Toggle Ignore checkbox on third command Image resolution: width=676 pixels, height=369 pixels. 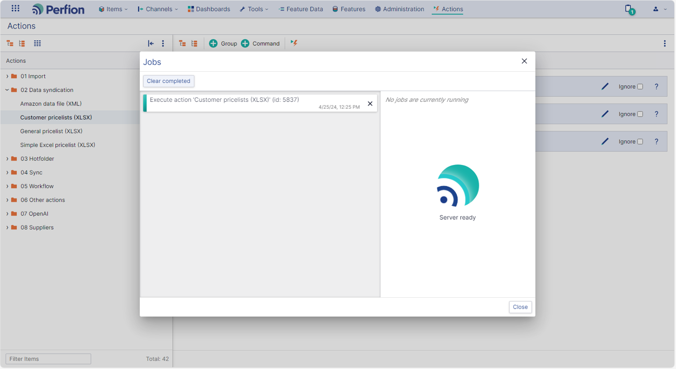click(640, 142)
